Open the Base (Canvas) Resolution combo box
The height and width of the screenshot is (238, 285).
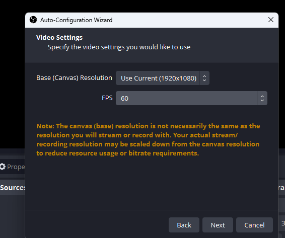(x=163, y=78)
